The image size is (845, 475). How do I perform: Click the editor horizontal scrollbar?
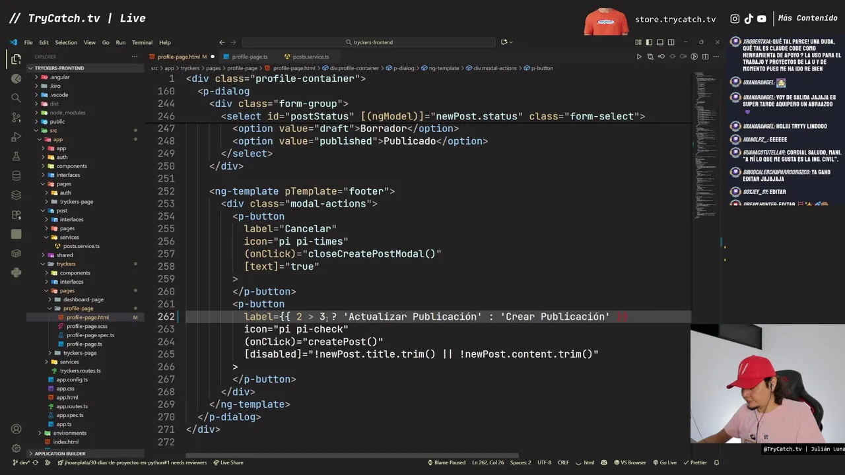pyautogui.click(x=353, y=455)
